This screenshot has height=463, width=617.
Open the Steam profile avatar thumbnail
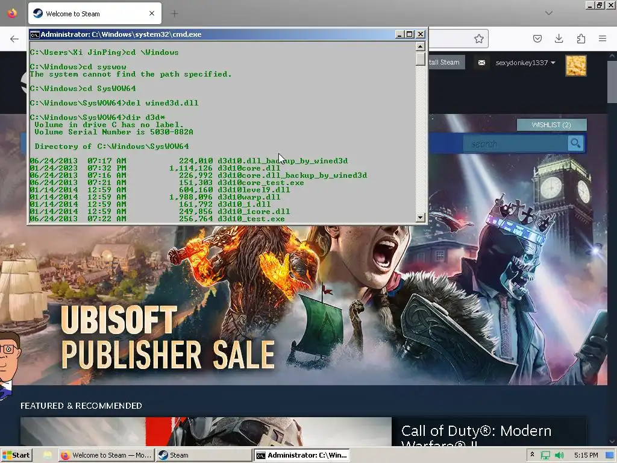(x=576, y=65)
